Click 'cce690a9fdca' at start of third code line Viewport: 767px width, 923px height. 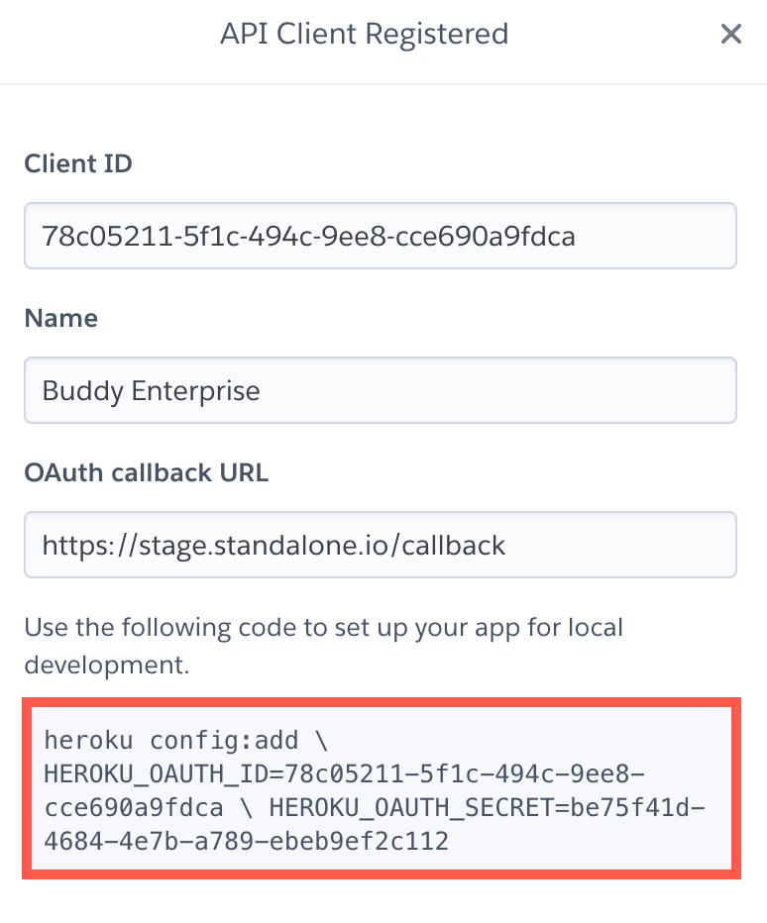(x=133, y=807)
